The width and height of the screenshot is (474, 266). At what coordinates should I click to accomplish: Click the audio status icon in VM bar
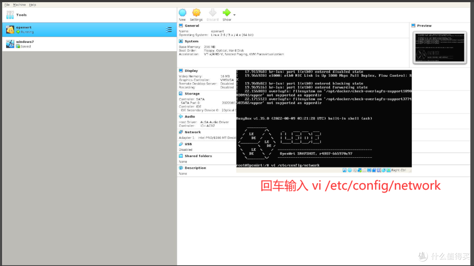coord(355,170)
